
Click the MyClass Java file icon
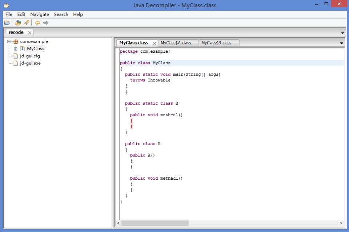click(23, 49)
